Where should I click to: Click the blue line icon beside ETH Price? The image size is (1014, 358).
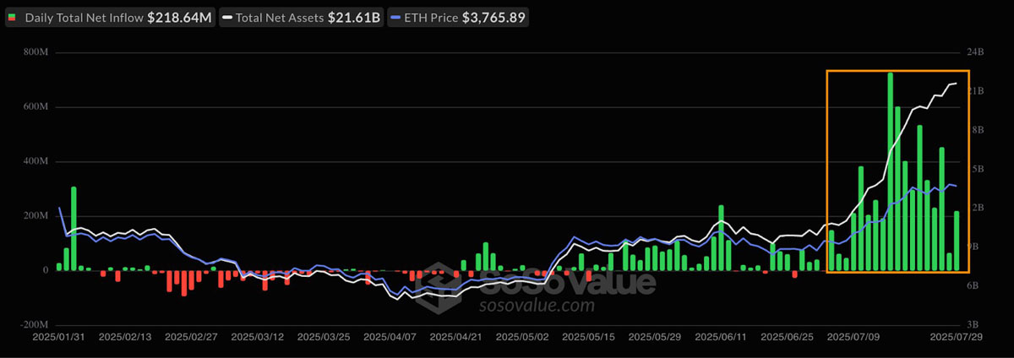point(395,17)
